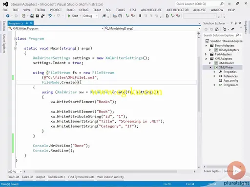
Task: Open the BUILD menu
Action: [70, 10]
